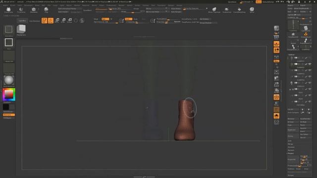Hide the highlighted subtool via its eye

click(x=310, y=64)
